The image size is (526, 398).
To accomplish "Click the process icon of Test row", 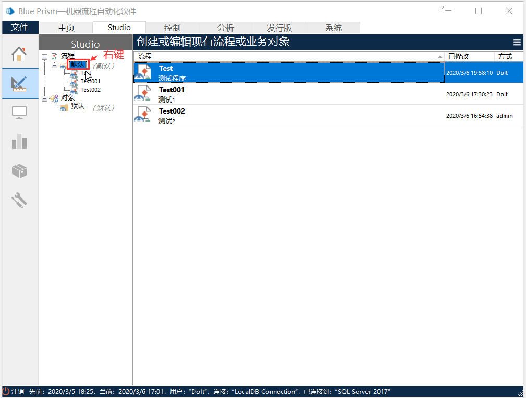I will point(143,72).
